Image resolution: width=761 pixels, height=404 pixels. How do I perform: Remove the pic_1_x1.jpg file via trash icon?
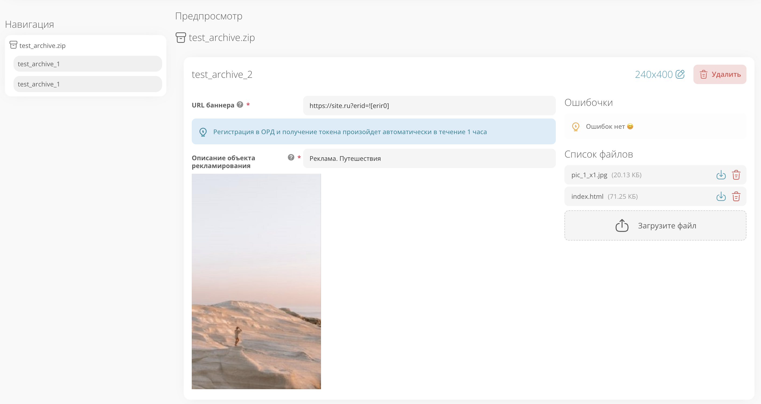coord(736,175)
